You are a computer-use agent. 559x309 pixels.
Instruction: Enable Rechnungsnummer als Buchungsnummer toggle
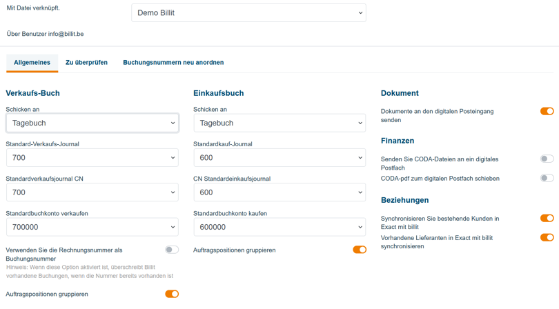(x=172, y=250)
